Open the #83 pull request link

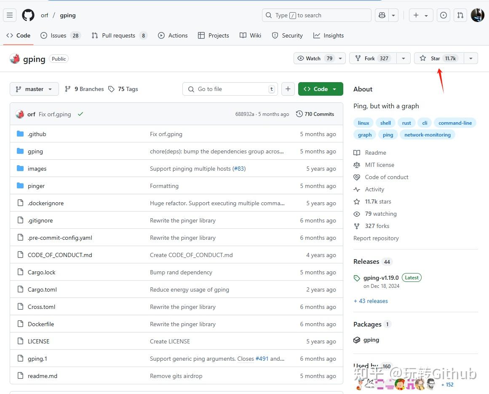click(239, 169)
